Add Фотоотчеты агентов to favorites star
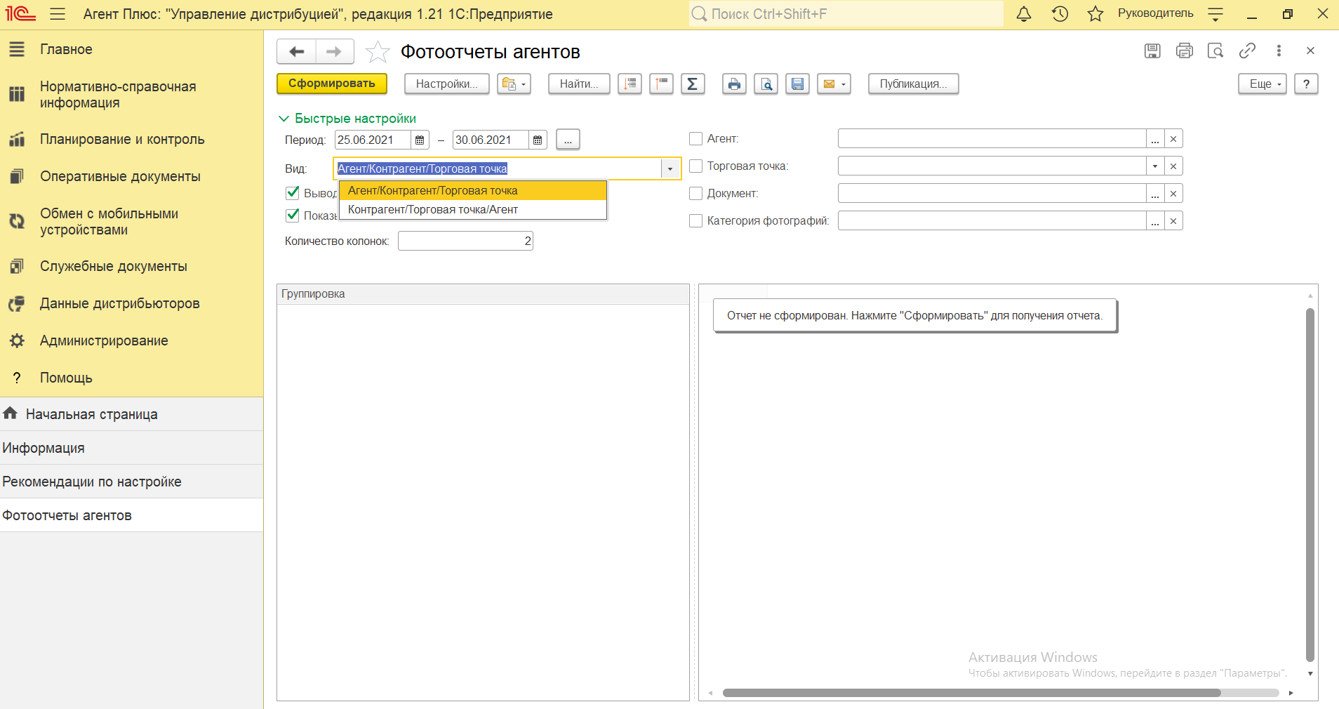This screenshot has width=1339, height=709. [x=378, y=51]
